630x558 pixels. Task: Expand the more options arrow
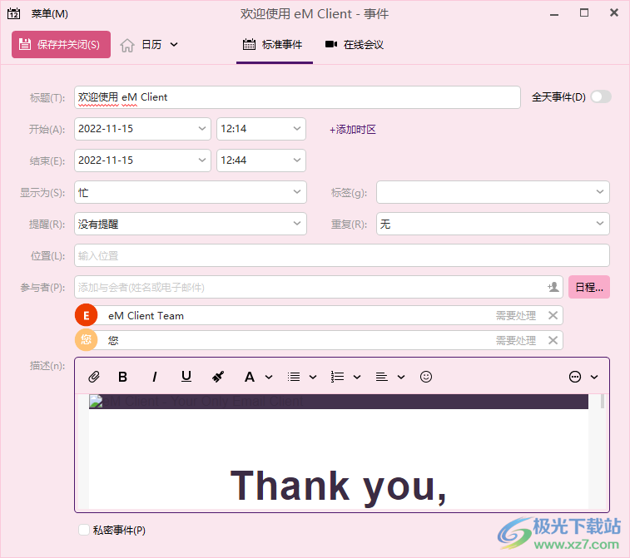click(594, 377)
